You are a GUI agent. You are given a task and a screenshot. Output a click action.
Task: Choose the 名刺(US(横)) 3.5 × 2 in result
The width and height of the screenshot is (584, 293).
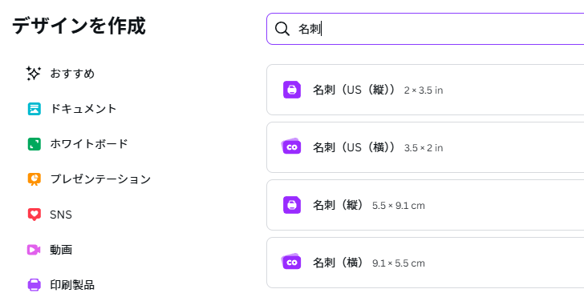pyautogui.click(x=425, y=147)
